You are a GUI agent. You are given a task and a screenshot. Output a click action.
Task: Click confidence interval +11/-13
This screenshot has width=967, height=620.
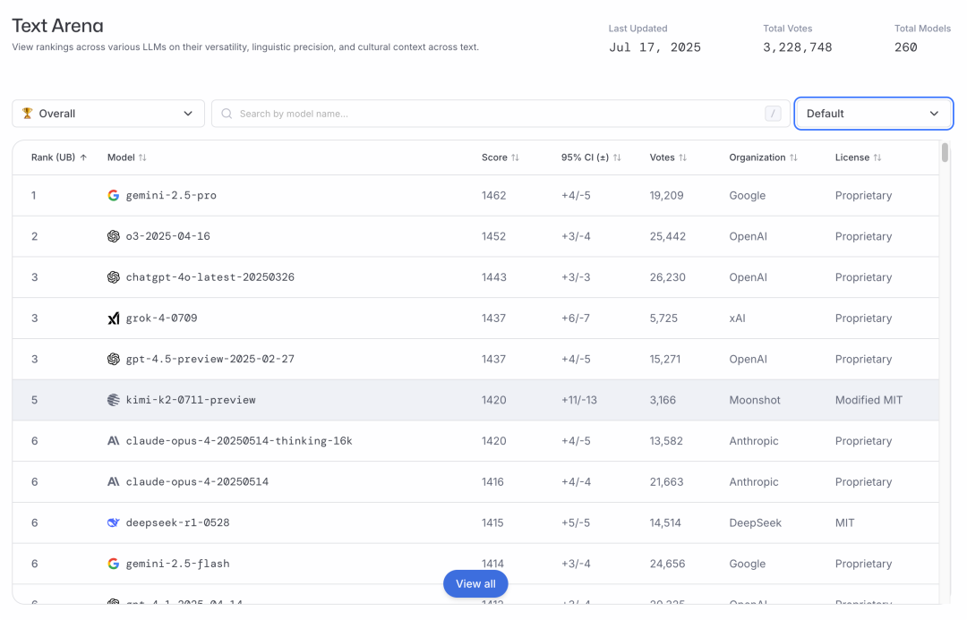[x=579, y=400]
